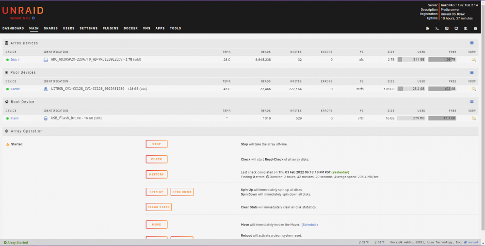
Task: Click the Pool Devices section header icon
Action: tap(6, 72)
